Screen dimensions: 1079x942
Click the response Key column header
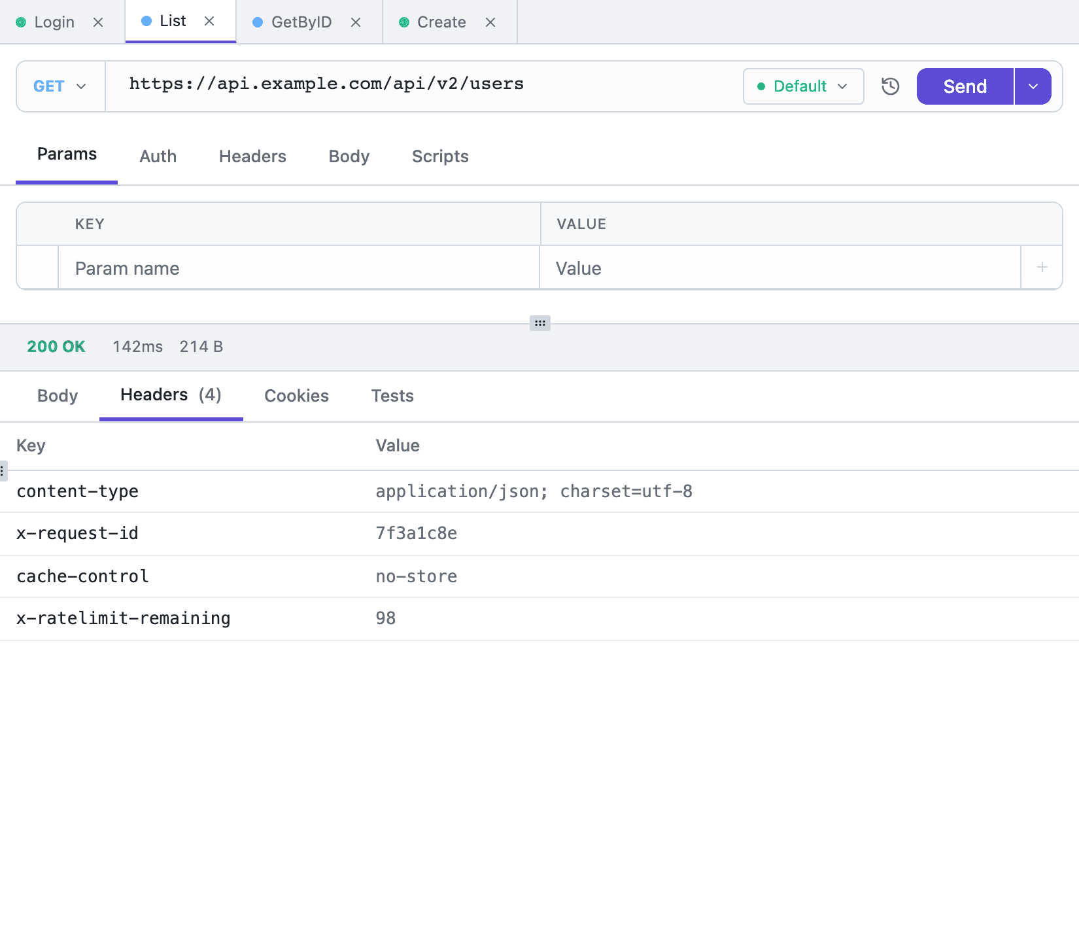31,445
